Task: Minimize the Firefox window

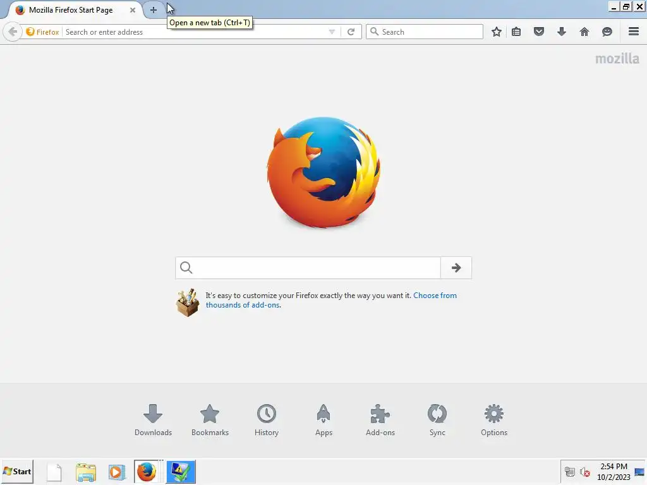Action: coord(614,6)
